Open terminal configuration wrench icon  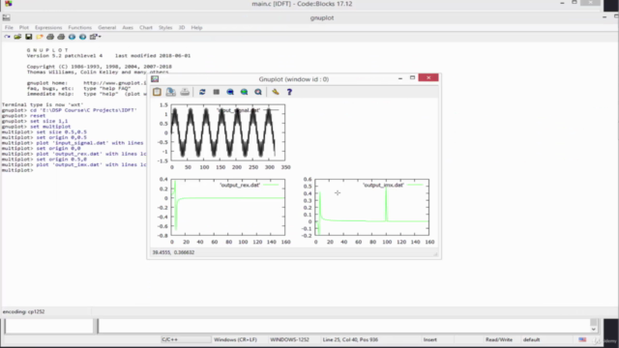coord(276,92)
